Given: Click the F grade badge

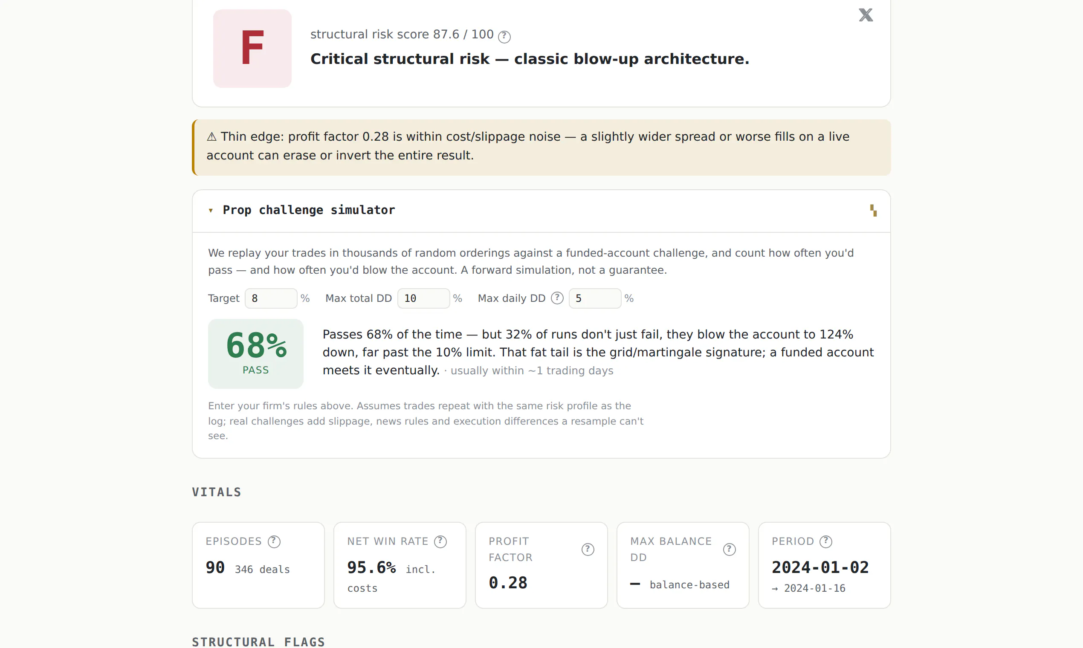Looking at the screenshot, I should coord(252,49).
